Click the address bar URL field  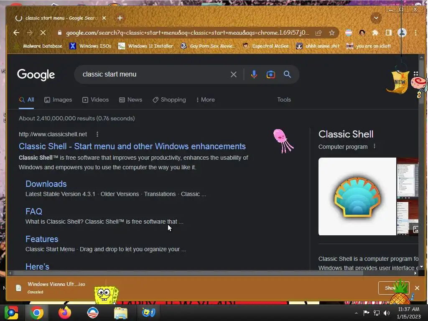(187, 33)
